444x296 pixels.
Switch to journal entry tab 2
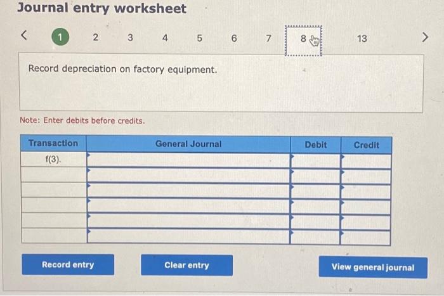tap(96, 37)
